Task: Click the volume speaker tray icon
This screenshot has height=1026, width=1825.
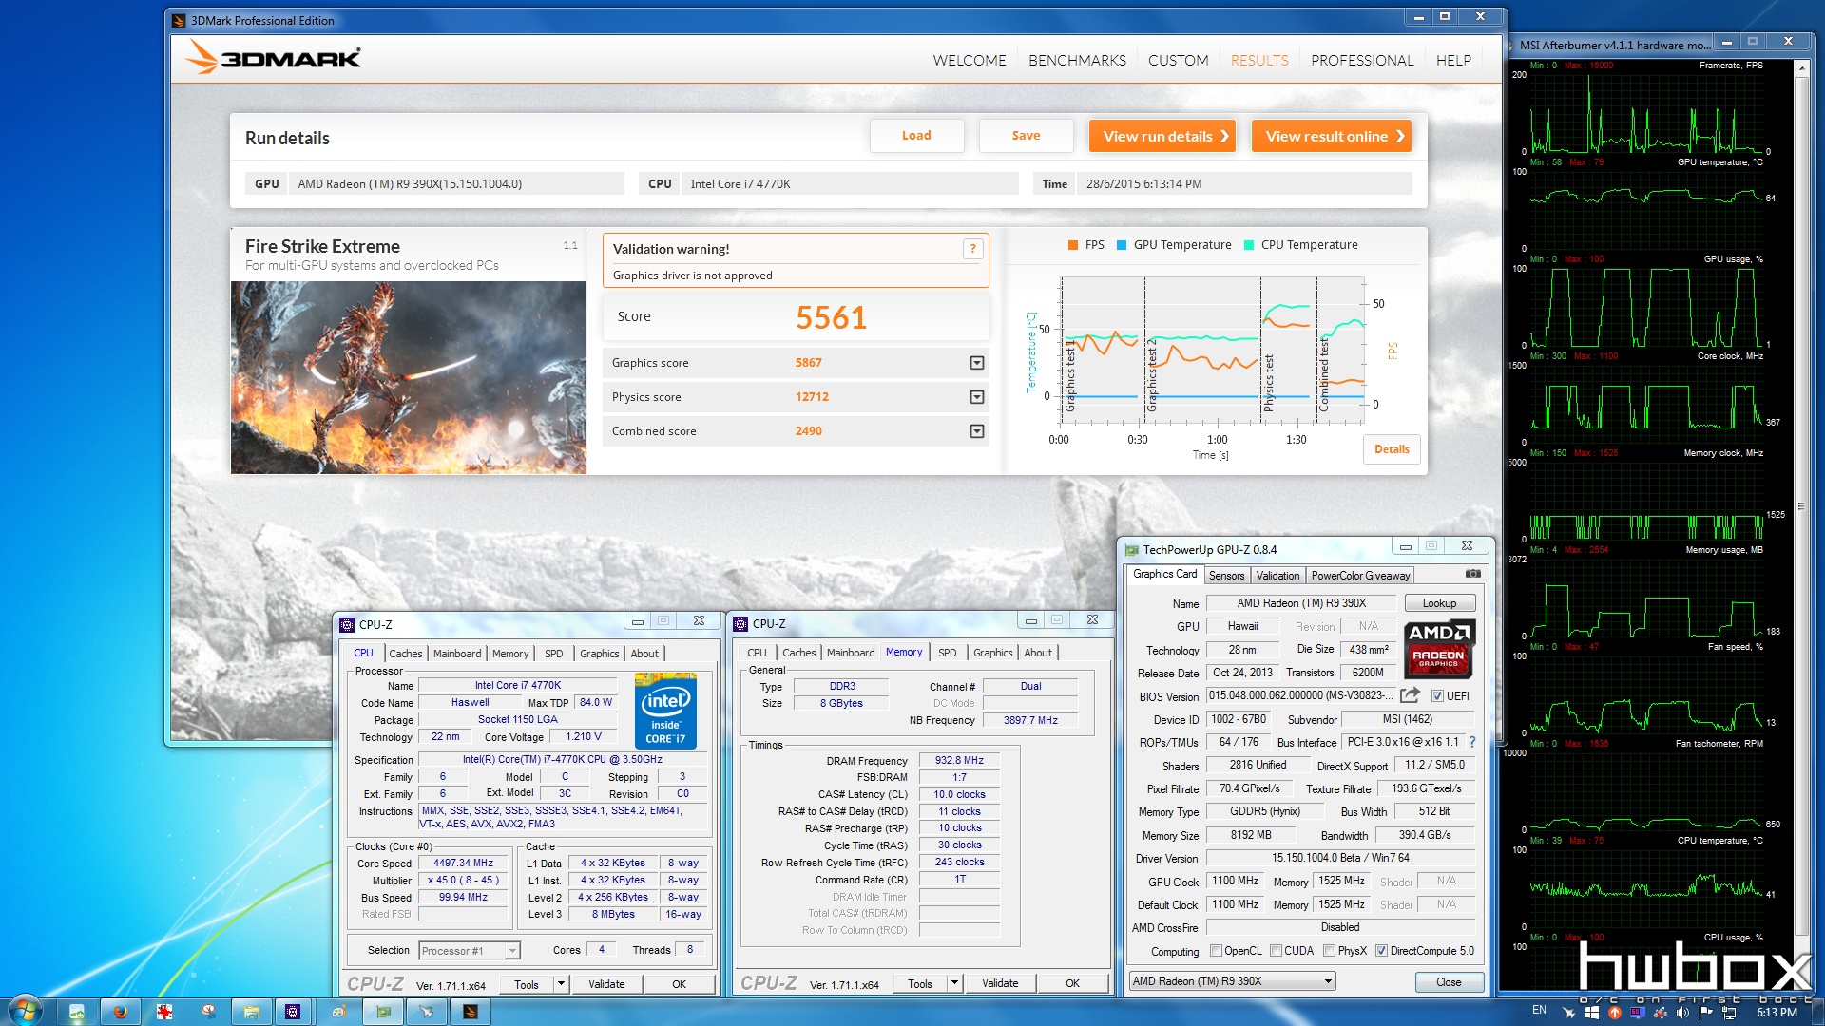Action: click(1683, 1013)
